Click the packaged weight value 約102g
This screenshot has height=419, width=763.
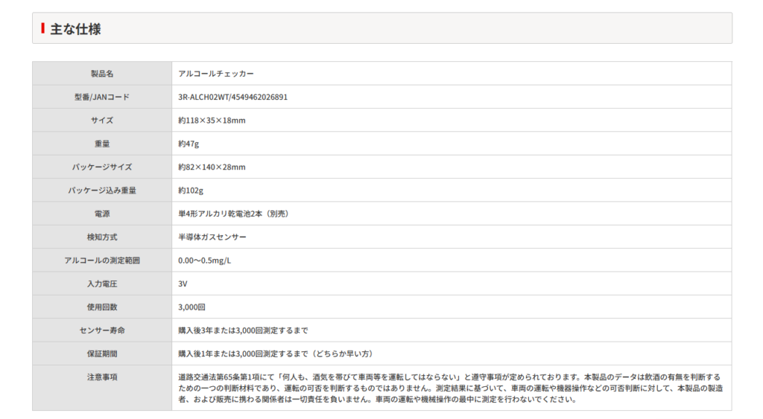coord(191,191)
